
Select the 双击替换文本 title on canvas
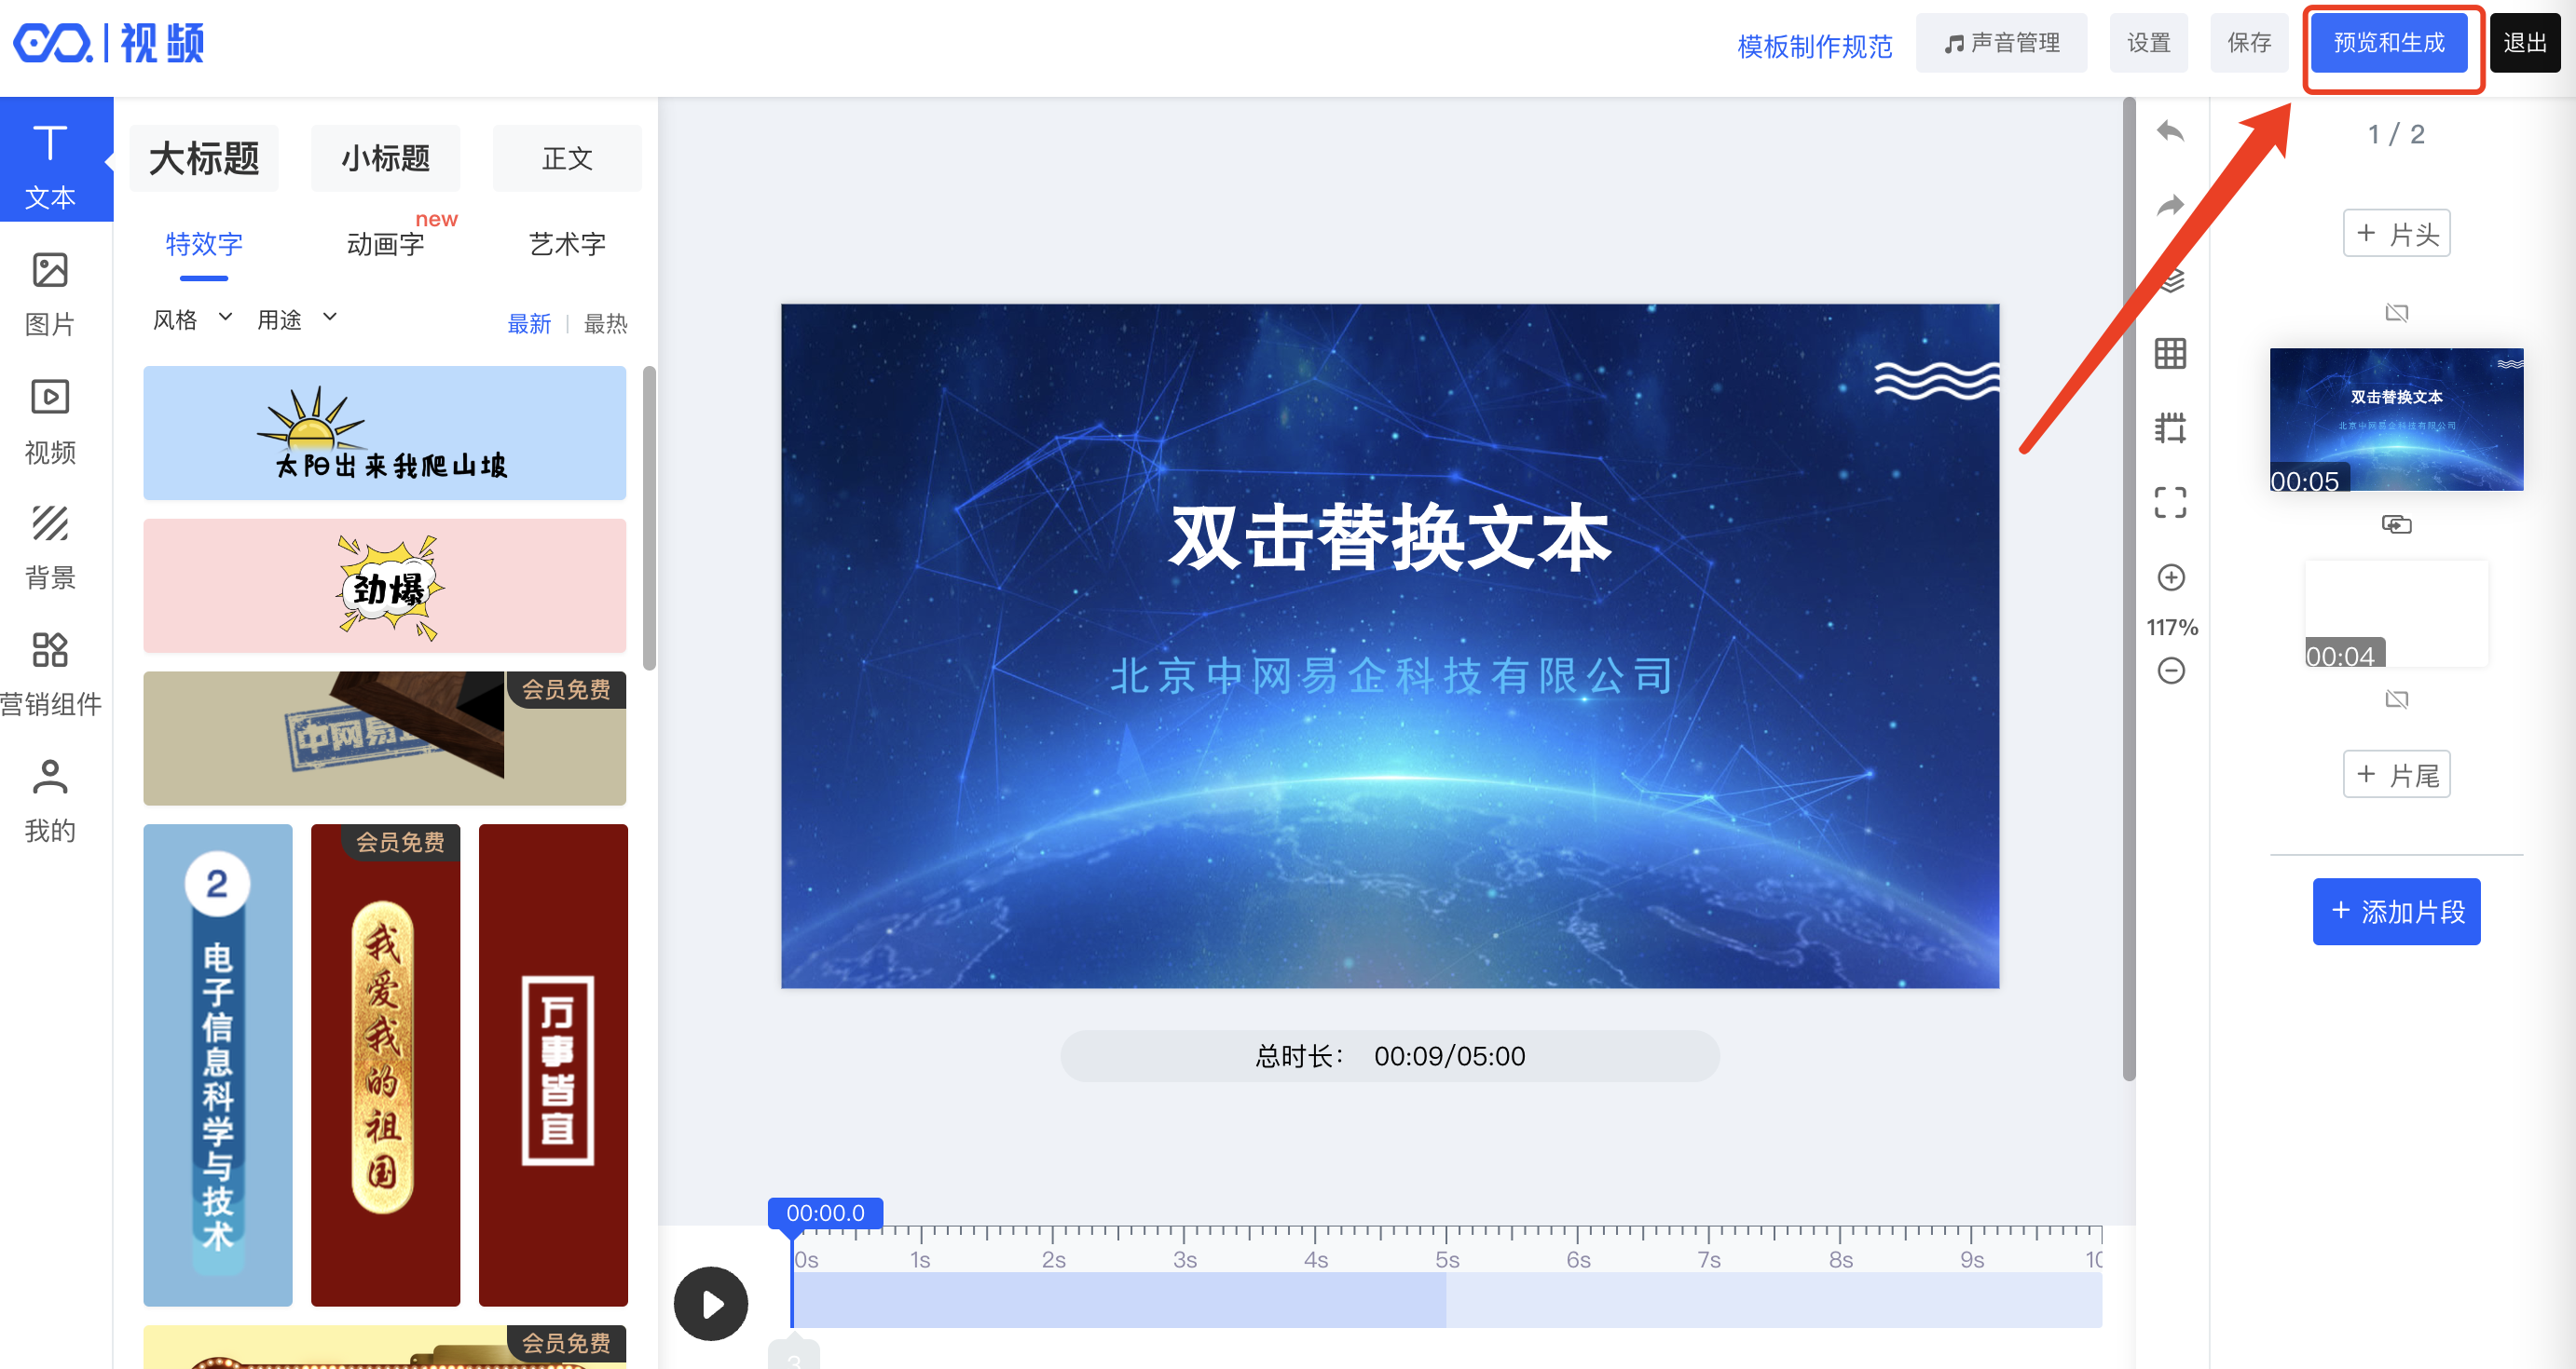[1390, 537]
